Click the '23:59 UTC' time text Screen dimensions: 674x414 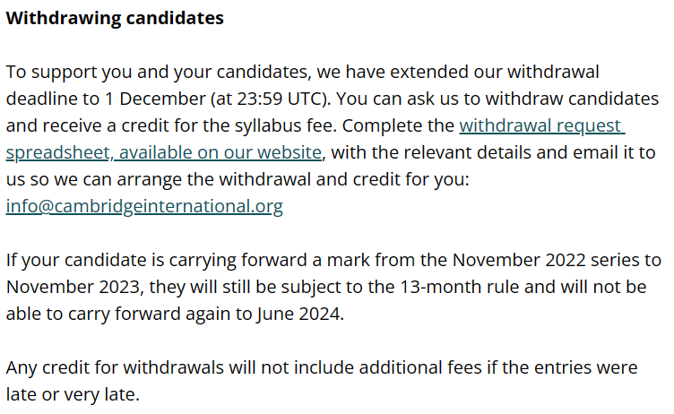(281, 99)
